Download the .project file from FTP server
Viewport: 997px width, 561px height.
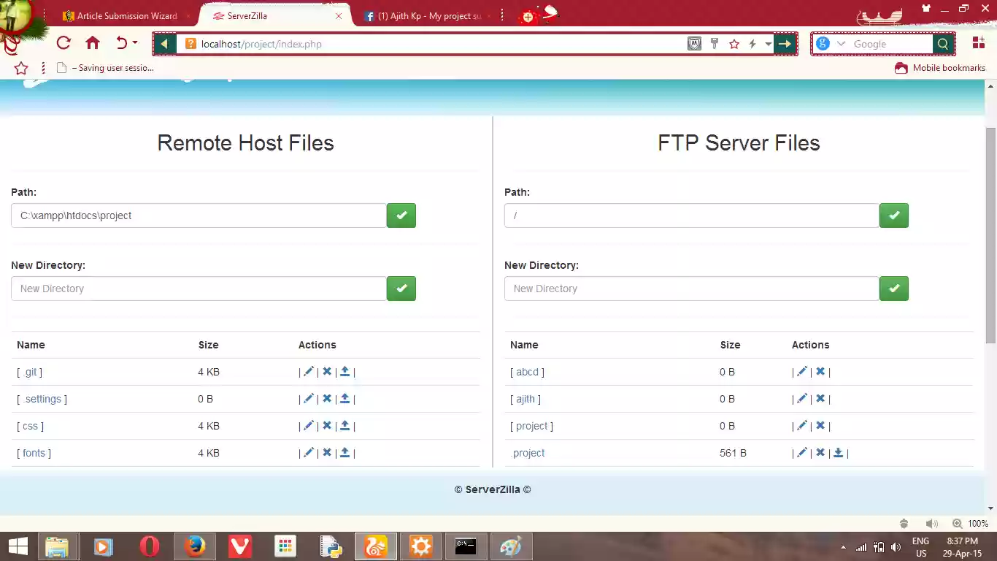(839, 453)
